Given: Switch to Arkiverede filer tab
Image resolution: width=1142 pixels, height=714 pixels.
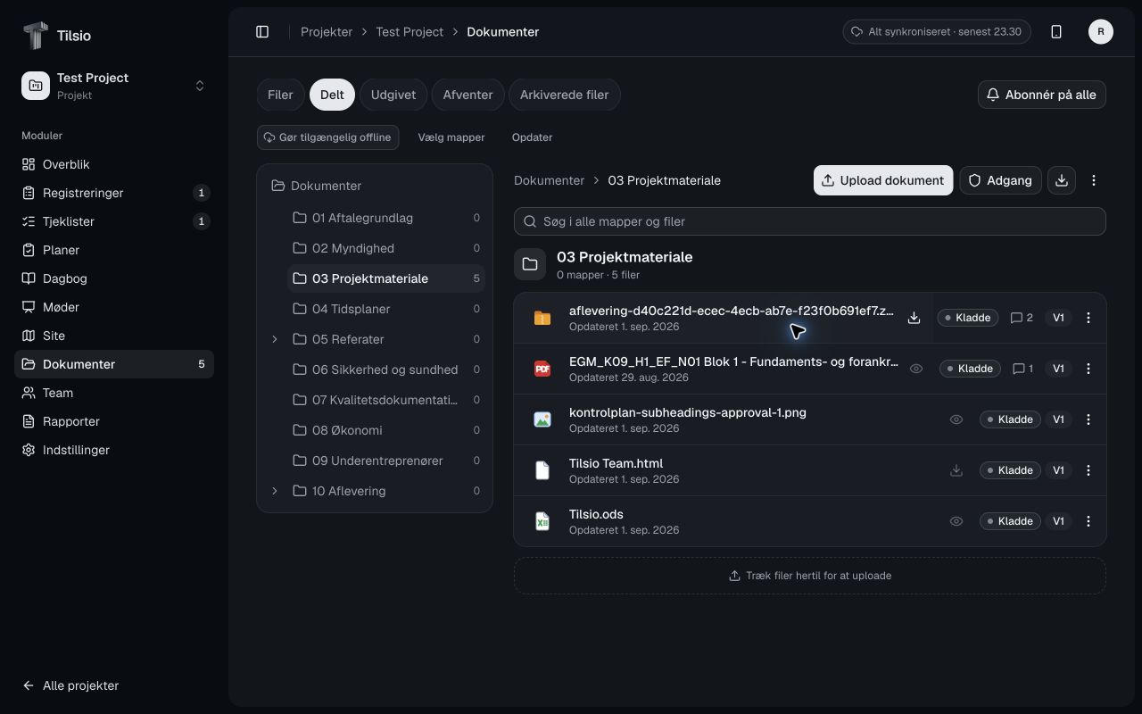Looking at the screenshot, I should (x=565, y=95).
